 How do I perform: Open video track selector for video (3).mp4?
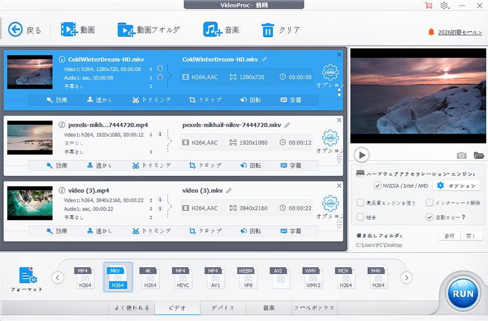(151, 200)
